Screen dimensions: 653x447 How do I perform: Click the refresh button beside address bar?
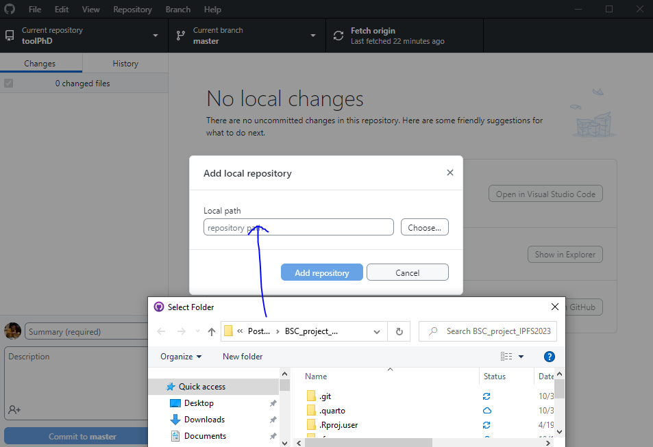[x=399, y=331]
